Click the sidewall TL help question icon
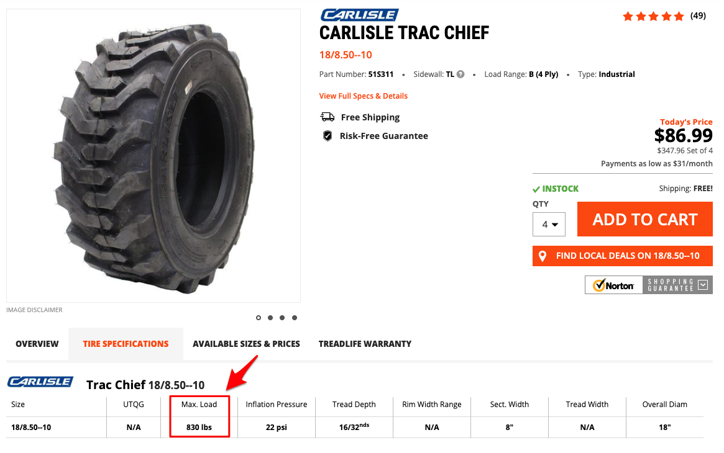 (461, 74)
